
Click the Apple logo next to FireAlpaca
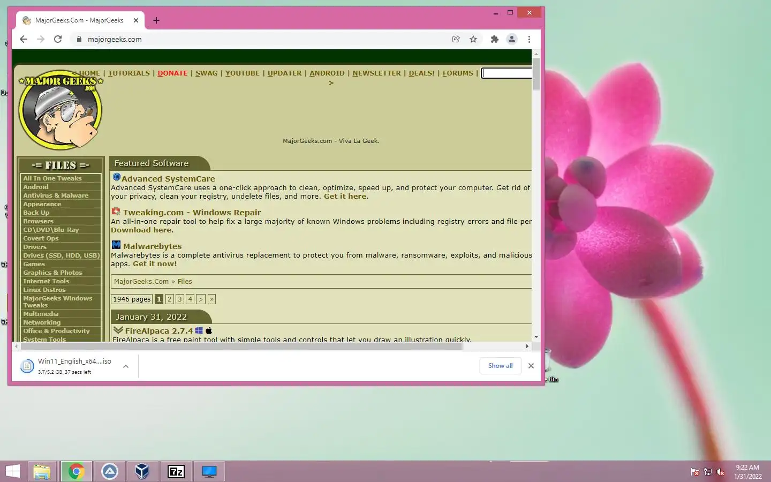(x=209, y=330)
